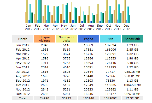This screenshot has width=152, height=103.
Task: Click the Jul 2012 chart label
Action: coord(82,27)
